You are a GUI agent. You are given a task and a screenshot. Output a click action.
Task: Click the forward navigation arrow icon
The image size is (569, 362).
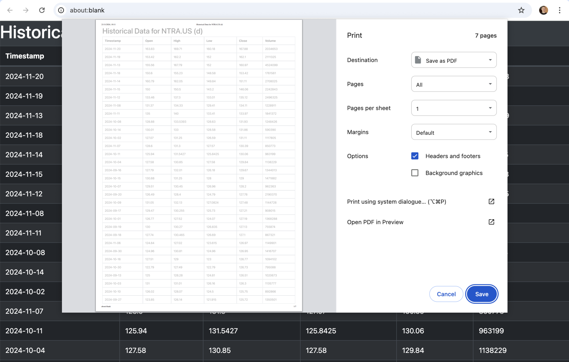click(26, 10)
